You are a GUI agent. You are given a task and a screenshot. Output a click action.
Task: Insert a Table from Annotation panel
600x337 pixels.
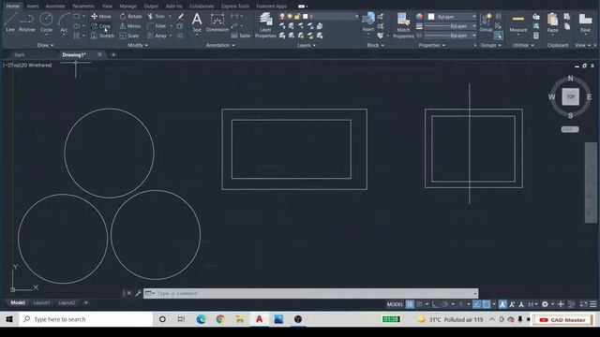pyautogui.click(x=240, y=36)
